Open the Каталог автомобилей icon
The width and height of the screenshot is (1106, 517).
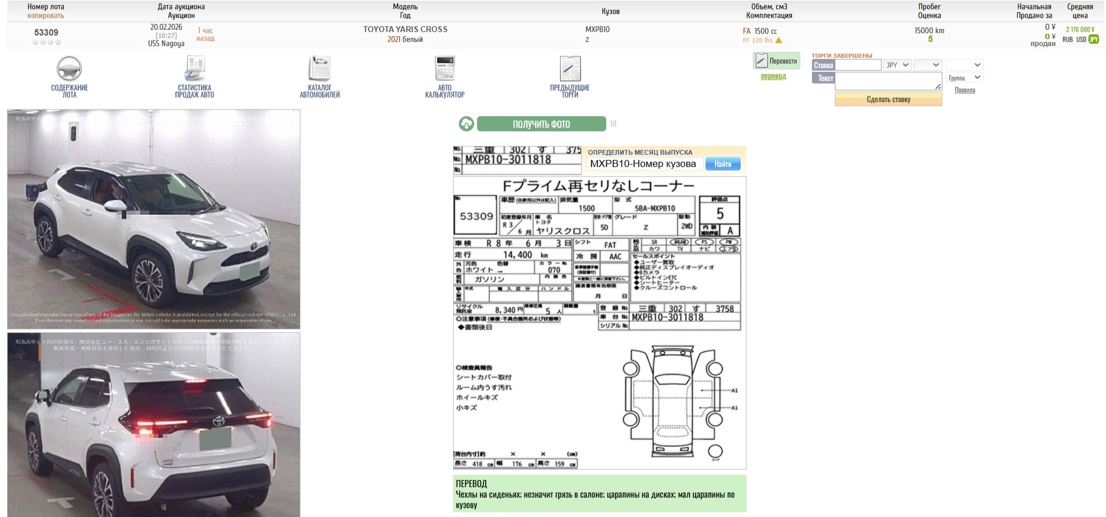[x=320, y=69]
